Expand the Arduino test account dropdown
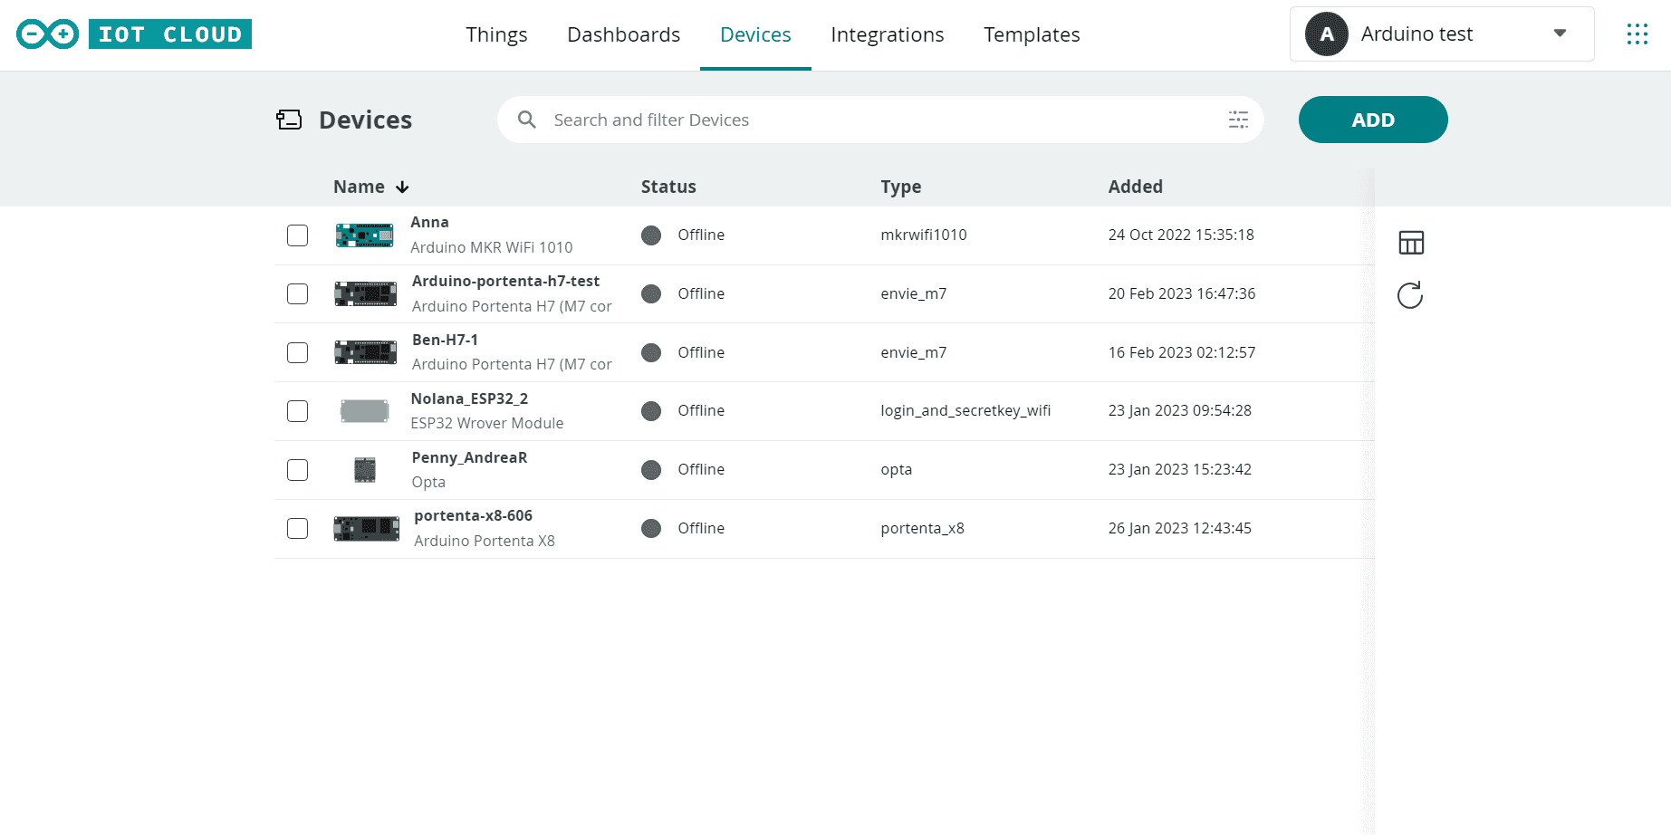Image resolution: width=1671 pixels, height=835 pixels. coord(1560,34)
